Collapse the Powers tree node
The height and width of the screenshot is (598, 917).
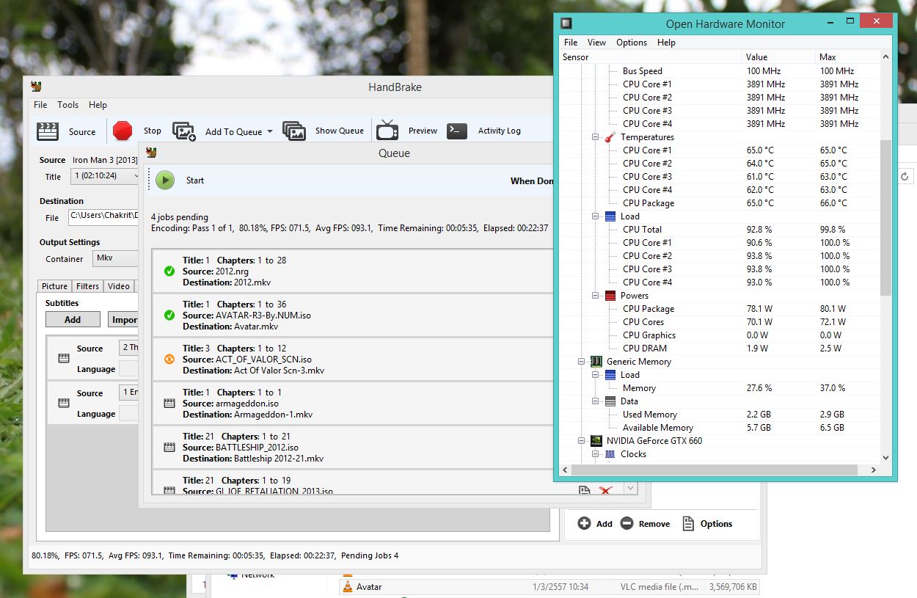tap(596, 296)
